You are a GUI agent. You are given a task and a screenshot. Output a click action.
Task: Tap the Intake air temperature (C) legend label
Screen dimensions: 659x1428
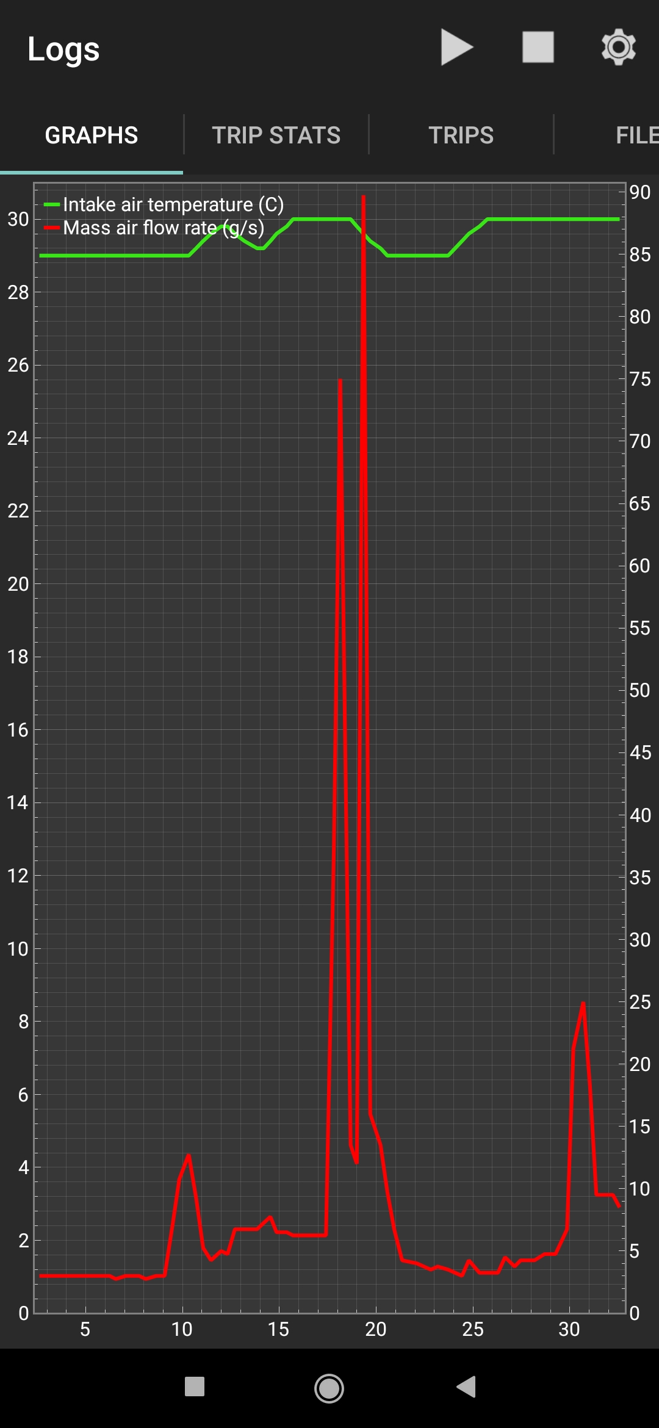[173, 204]
